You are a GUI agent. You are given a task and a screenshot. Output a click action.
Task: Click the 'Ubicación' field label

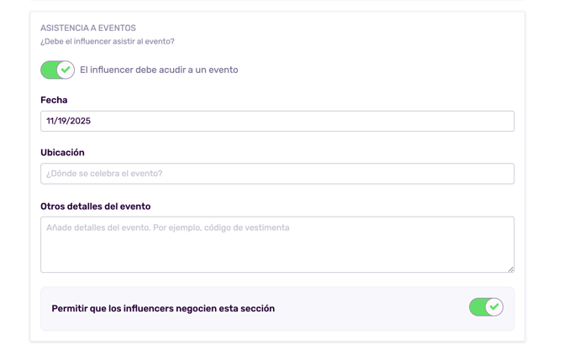[62, 153]
